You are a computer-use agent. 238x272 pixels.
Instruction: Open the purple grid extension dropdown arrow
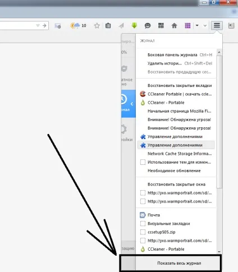[197, 25]
